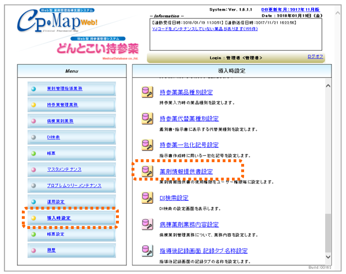The image size is (346, 274).
Task: Click the icon next to 指導後記録画面 記録タブ名称設定
Action: click(x=147, y=250)
